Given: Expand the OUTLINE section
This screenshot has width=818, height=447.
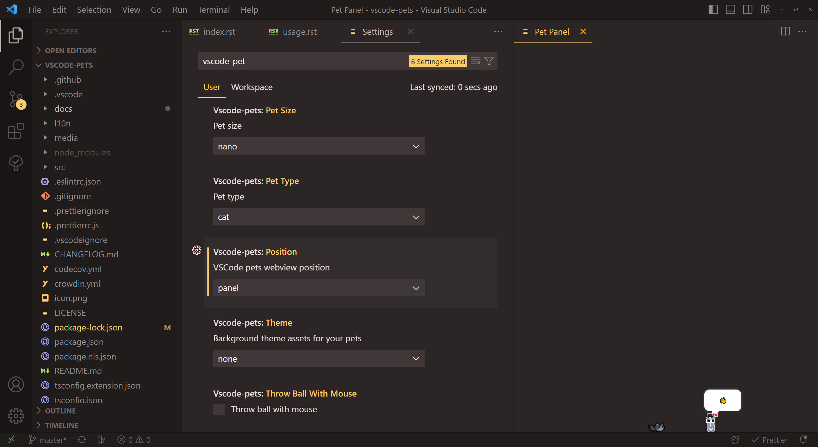Looking at the screenshot, I should (107, 411).
